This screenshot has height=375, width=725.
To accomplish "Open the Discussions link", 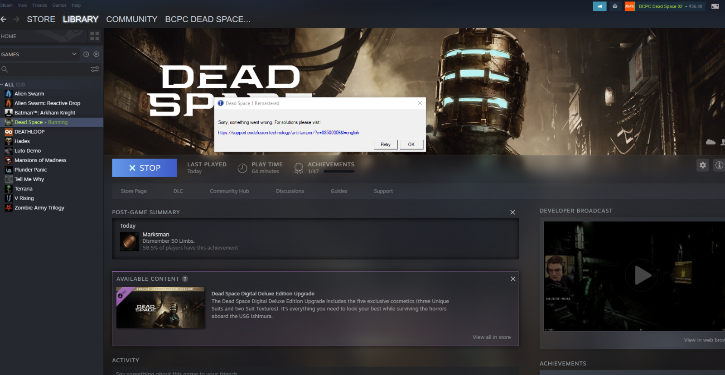I will [x=290, y=191].
